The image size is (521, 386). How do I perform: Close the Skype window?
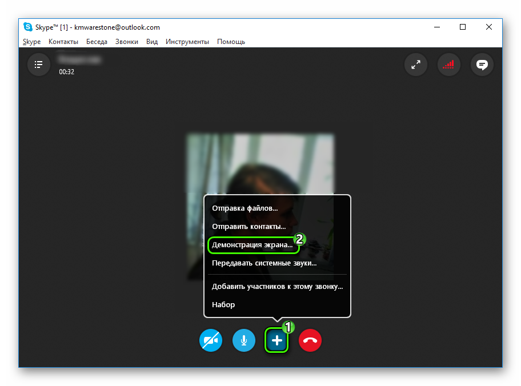point(489,27)
